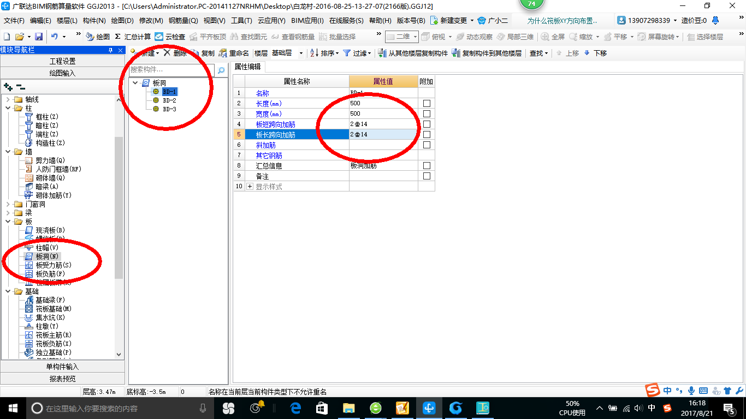The height and width of the screenshot is (419, 746).
Task: Select component BD-2 in list
Action: (169, 100)
